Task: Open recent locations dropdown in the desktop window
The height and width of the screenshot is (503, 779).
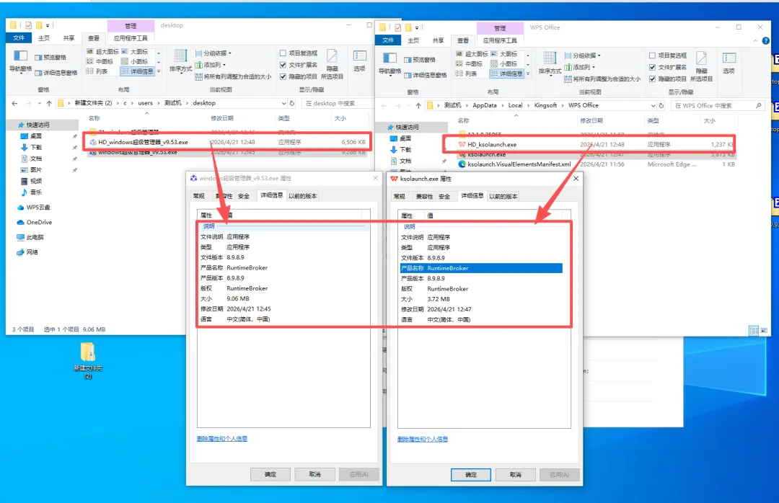Action: (x=39, y=103)
